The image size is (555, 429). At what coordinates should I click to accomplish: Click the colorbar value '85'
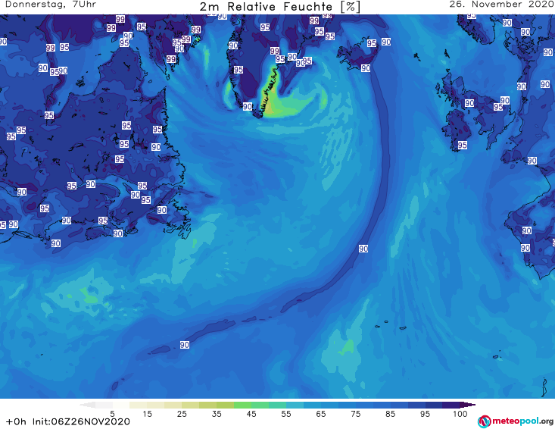click(x=390, y=414)
